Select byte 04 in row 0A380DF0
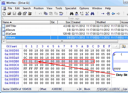Viewport: 128px width, 93px height. pyautogui.click(x=103, y=76)
